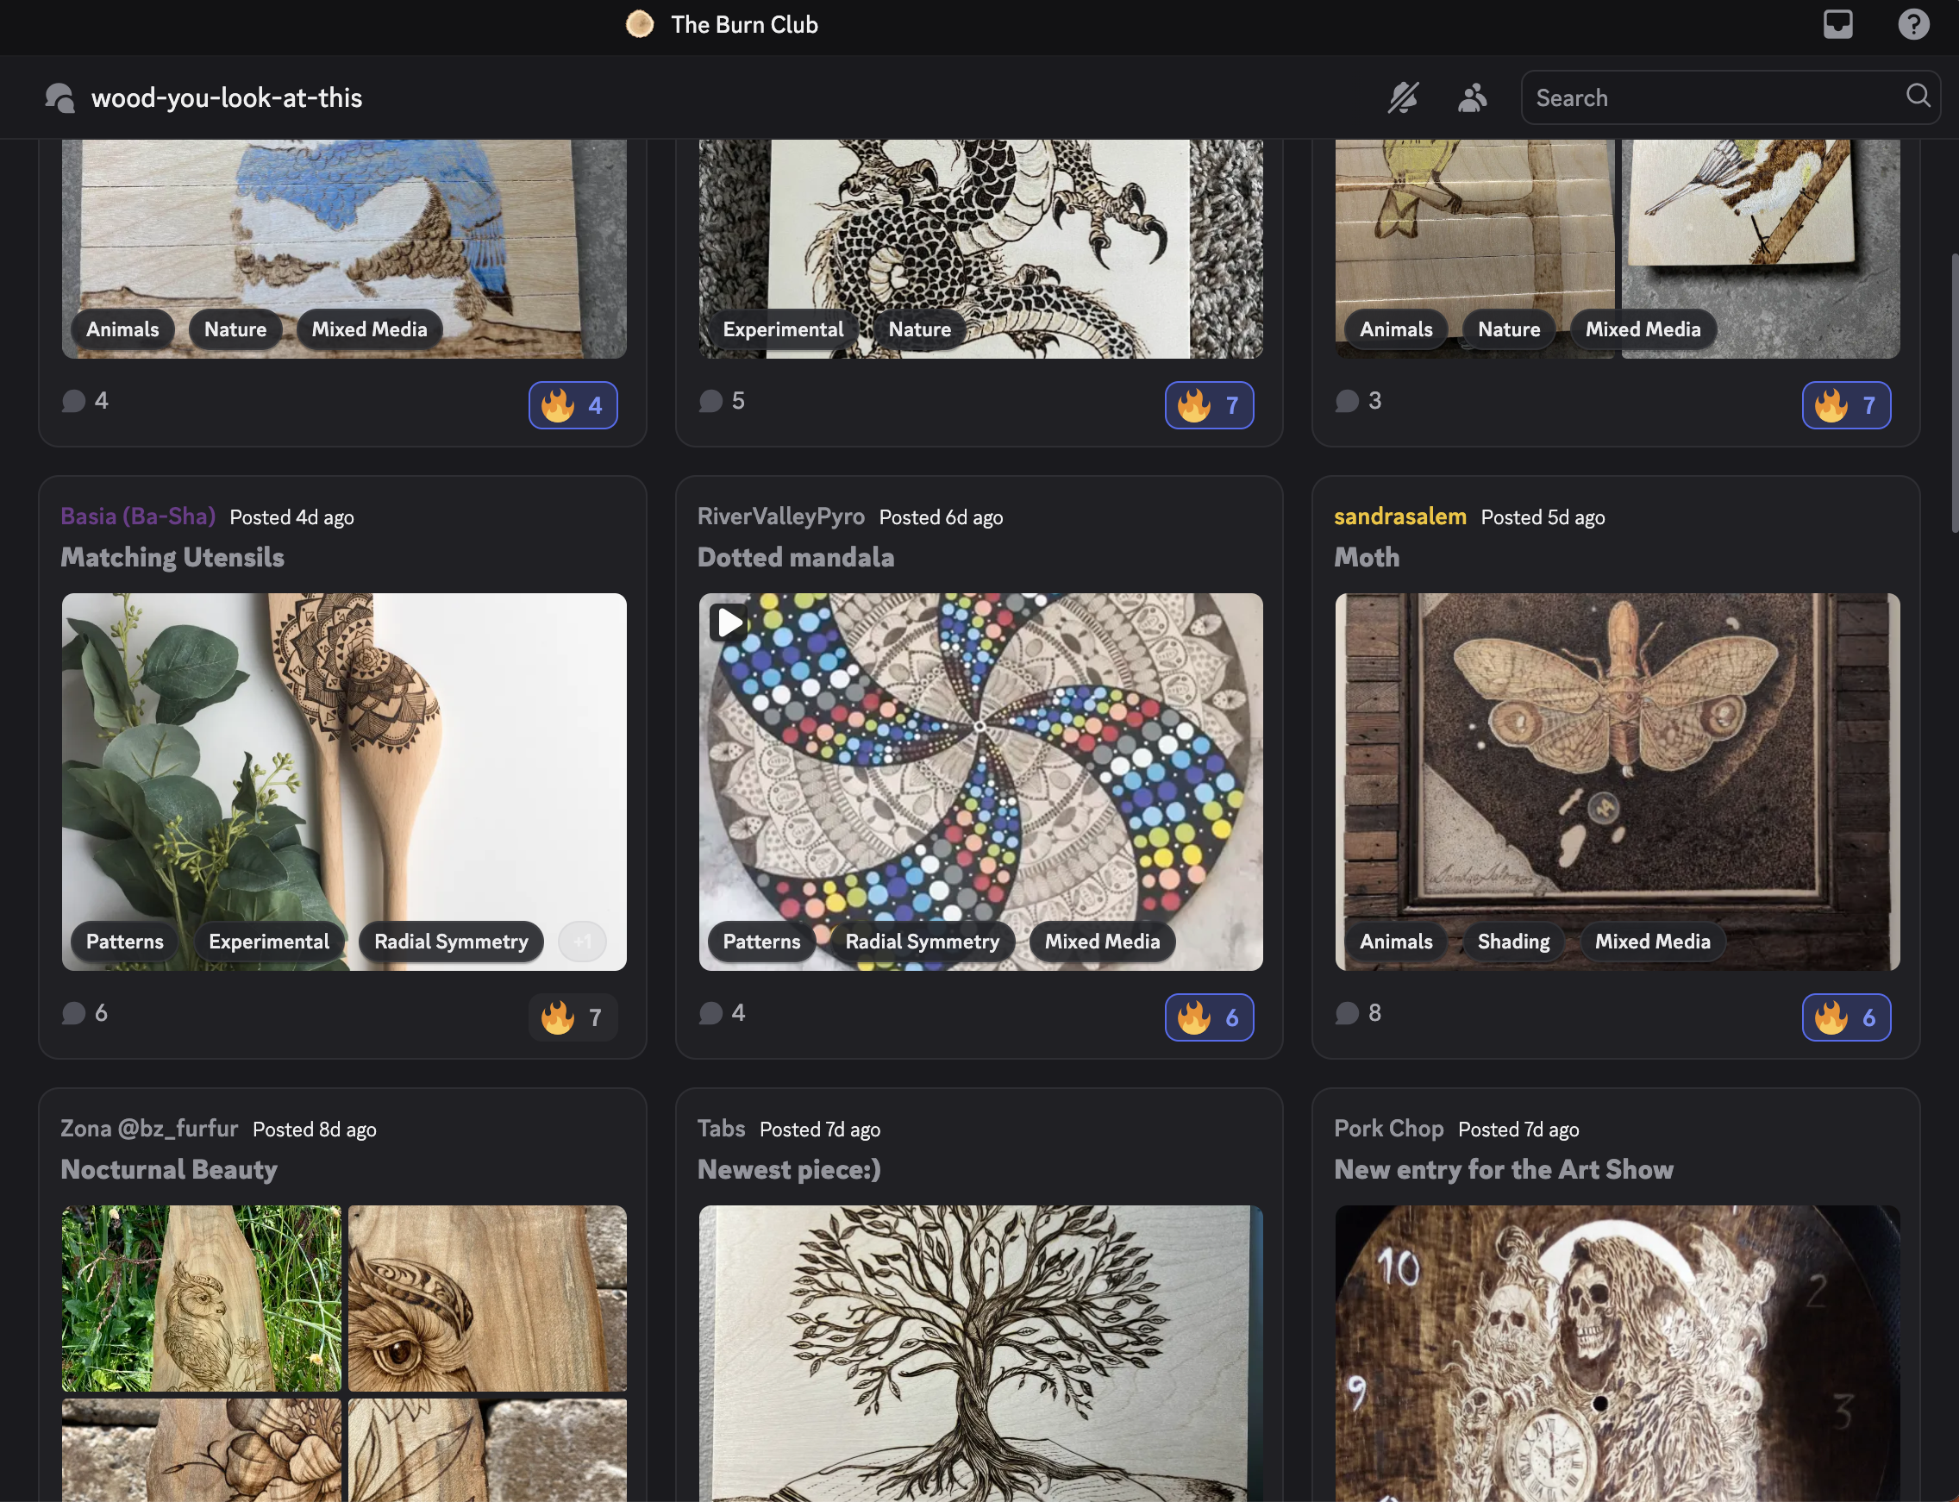Select Mixed Media tag on blue bird post
Viewport: 1959px width, 1502px height.
(369, 329)
